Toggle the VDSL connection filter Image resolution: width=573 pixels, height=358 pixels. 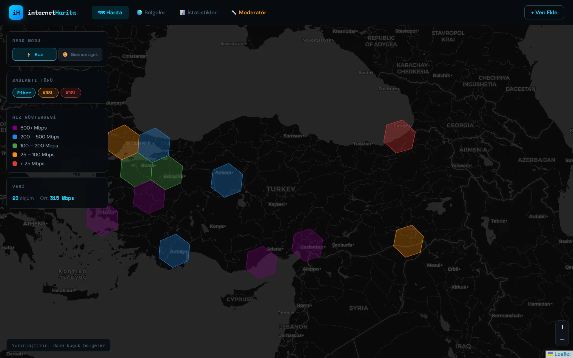coord(48,93)
